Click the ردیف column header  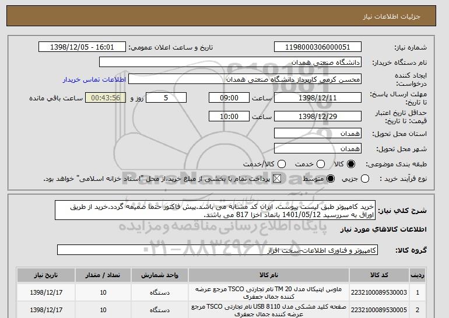[x=418, y=275]
